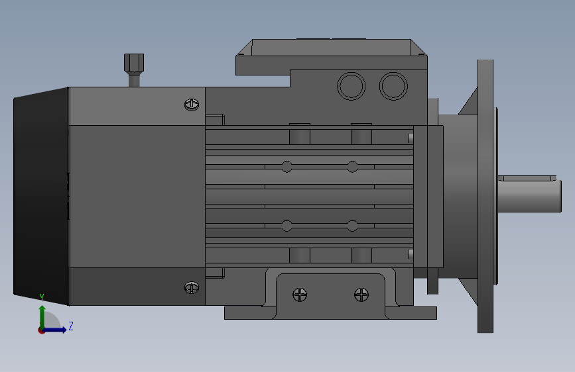Select the upper cross-head screw on the fan cover

click(192, 105)
